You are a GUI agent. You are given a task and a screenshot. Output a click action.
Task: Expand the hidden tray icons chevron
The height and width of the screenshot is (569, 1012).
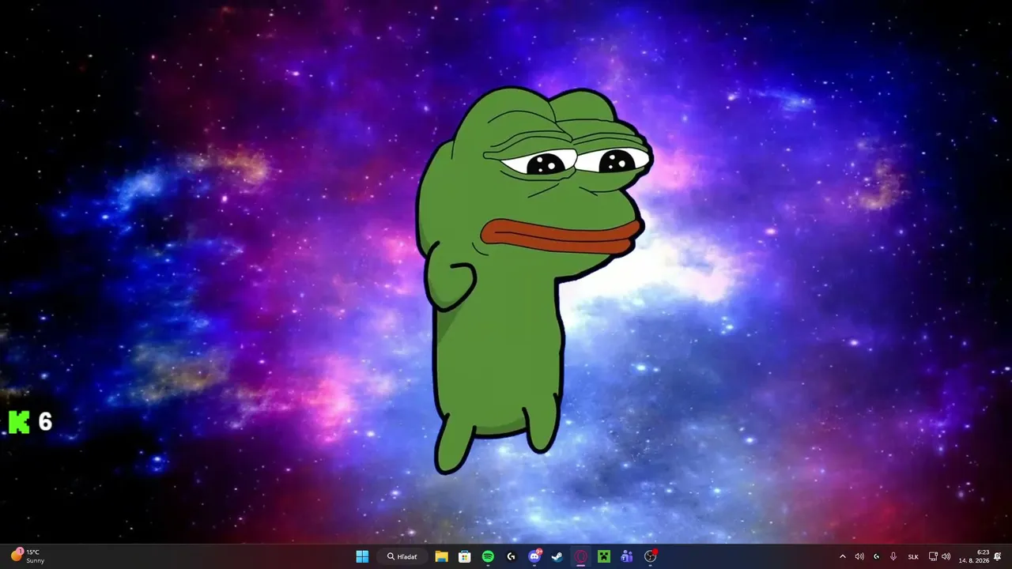[842, 556]
